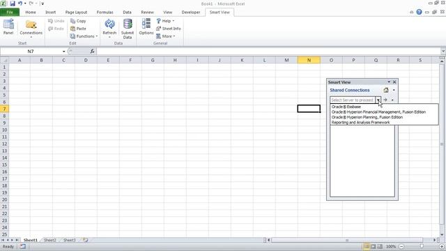Click the macro record icon in status bar
The width and height of the screenshot is (446, 251).
(22, 246)
